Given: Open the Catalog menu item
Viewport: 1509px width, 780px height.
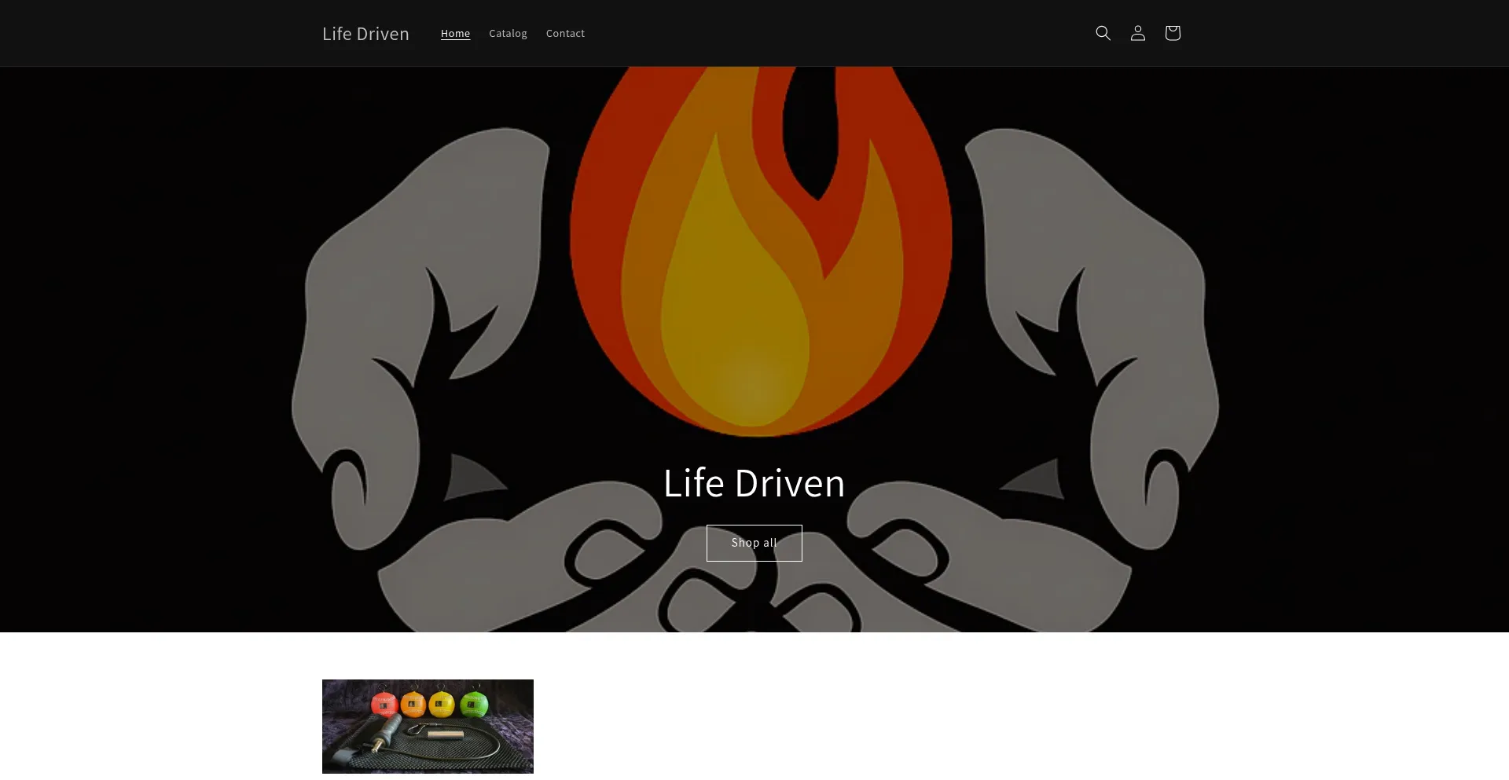Looking at the screenshot, I should click(x=508, y=33).
